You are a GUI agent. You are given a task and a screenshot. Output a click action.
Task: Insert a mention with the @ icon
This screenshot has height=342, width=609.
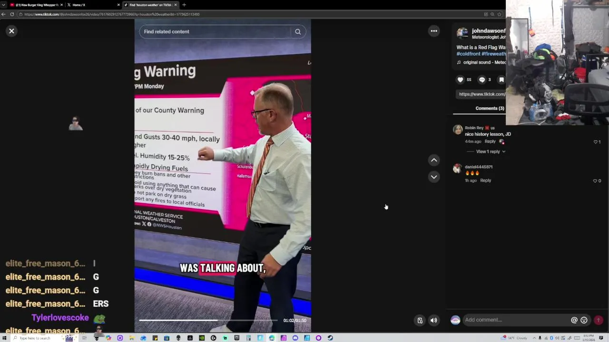coord(574,320)
